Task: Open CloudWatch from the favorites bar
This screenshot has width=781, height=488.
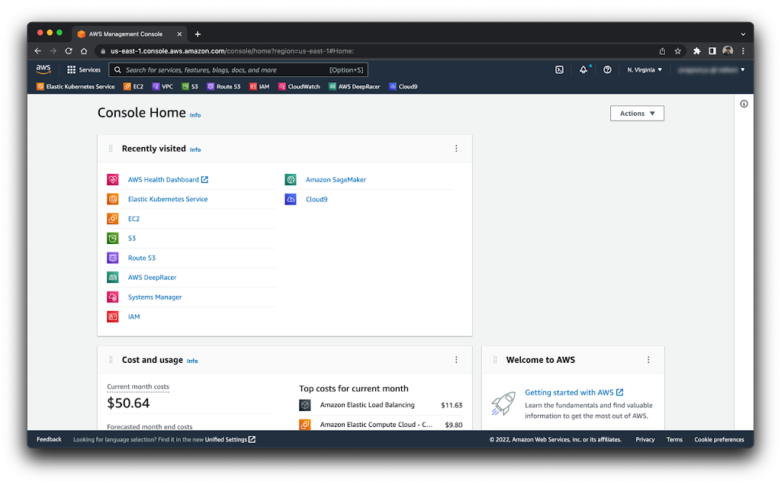Action: click(299, 87)
